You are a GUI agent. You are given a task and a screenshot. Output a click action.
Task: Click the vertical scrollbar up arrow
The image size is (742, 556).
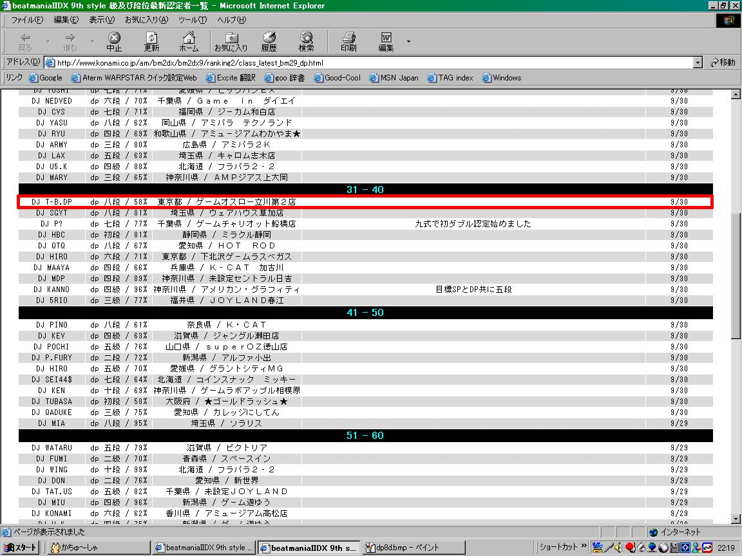736,94
